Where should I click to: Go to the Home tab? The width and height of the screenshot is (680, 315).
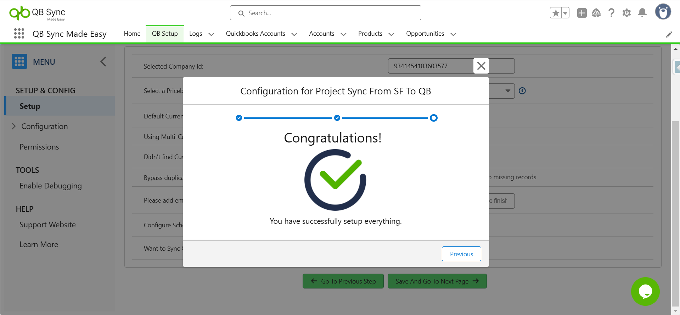(132, 34)
